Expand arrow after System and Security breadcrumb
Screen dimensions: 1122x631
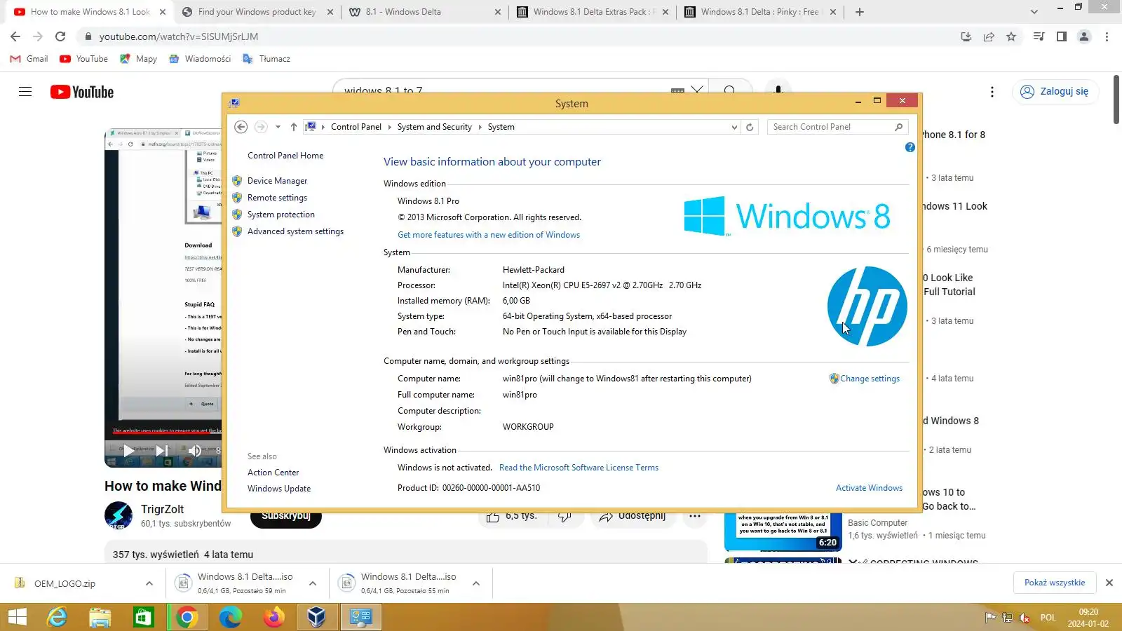tap(480, 127)
